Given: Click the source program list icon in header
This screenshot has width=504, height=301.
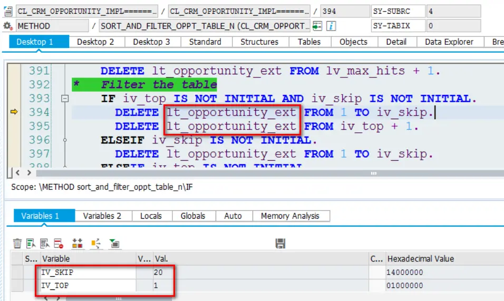Looking at the screenshot, I should coord(8,11).
